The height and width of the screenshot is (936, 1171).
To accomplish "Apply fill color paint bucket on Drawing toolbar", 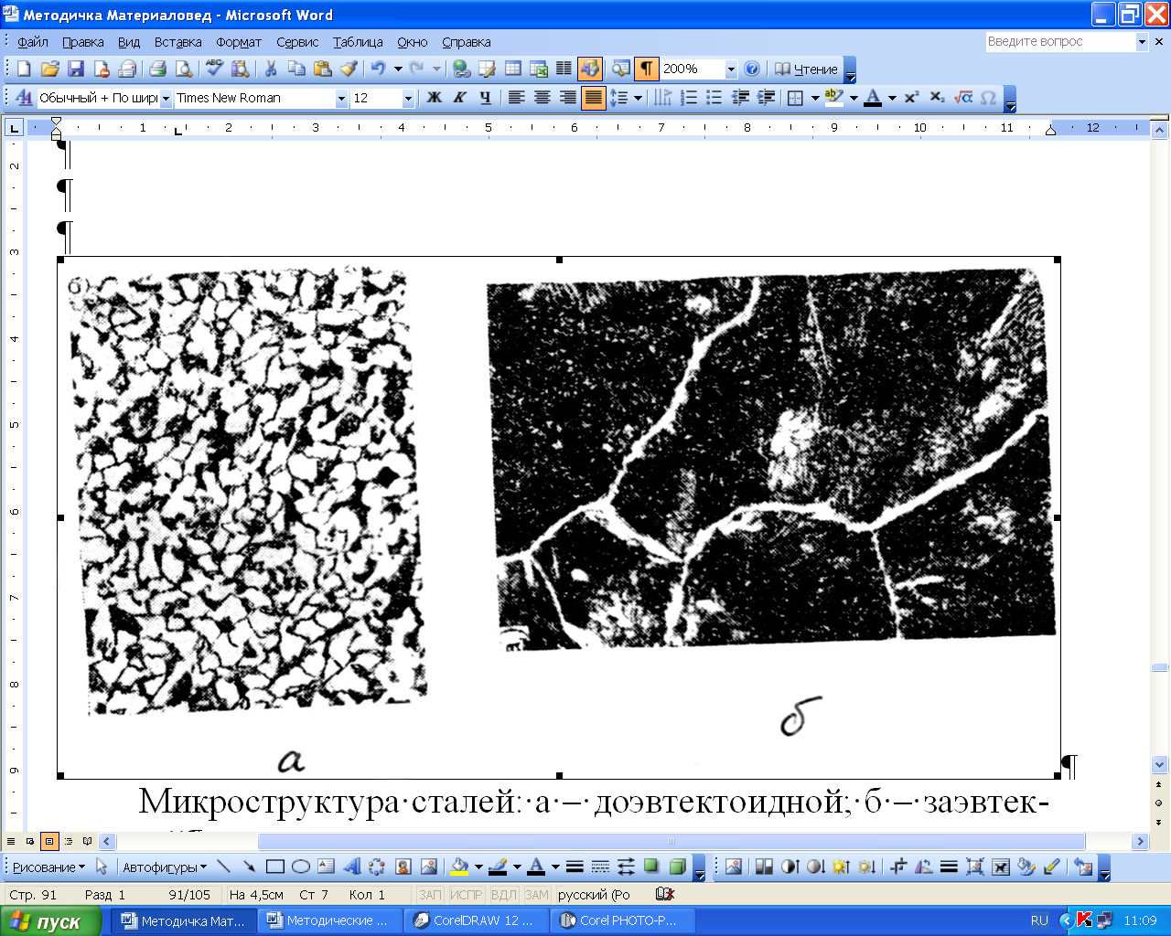I will (460, 867).
